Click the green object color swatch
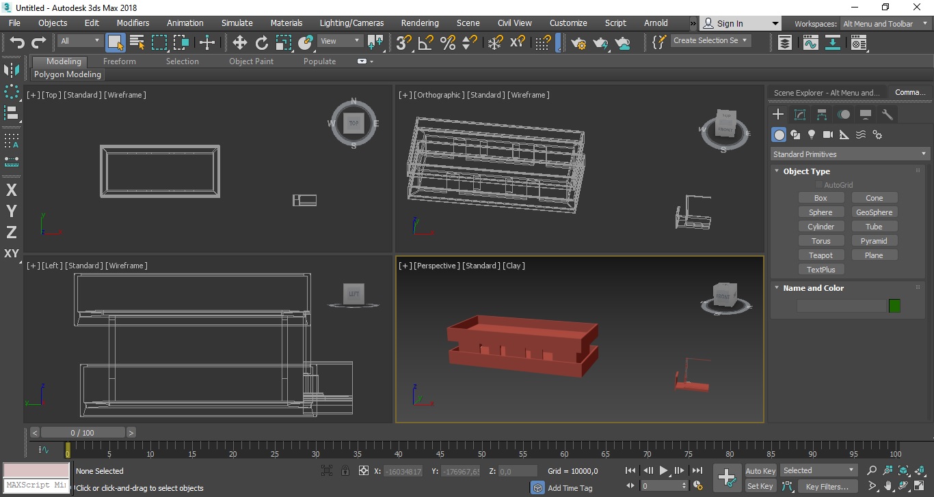The width and height of the screenshot is (934, 497). coord(894,306)
